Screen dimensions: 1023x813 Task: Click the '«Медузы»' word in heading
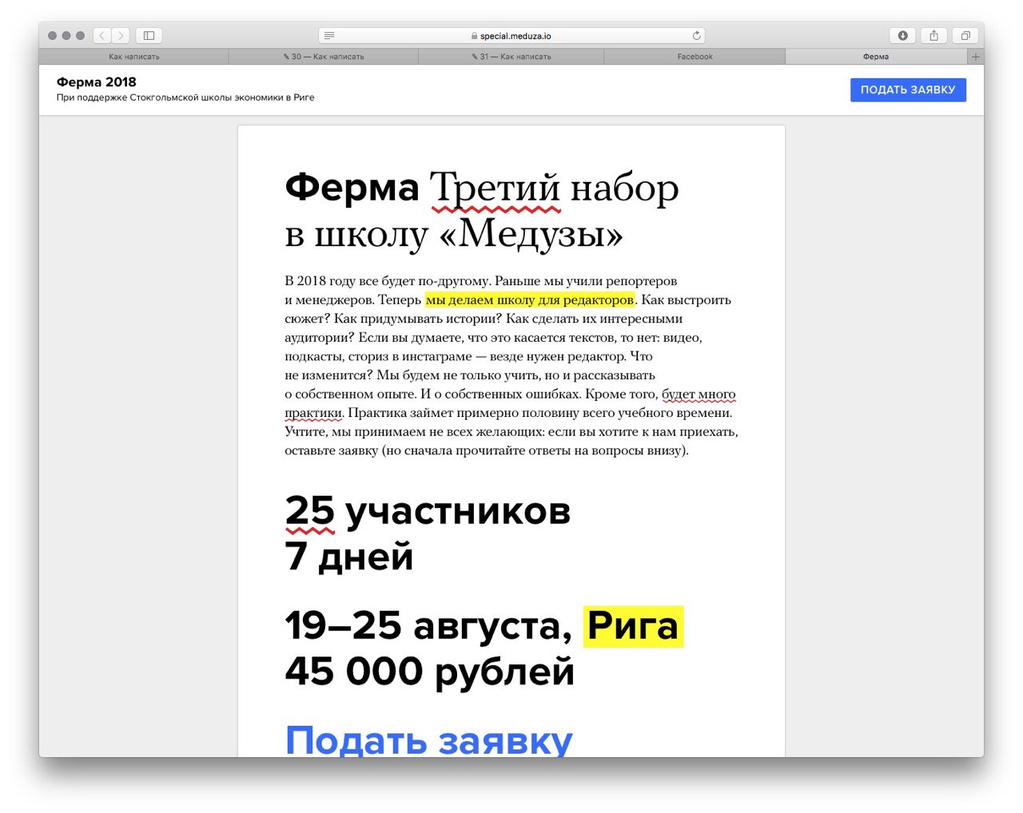pos(530,235)
